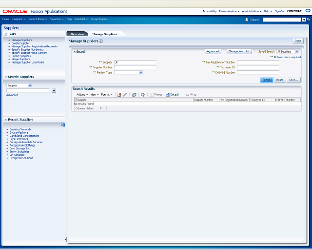Screen dimensions: 312x250
Task: Open the Import Suppliers task link
Action: [21, 56]
